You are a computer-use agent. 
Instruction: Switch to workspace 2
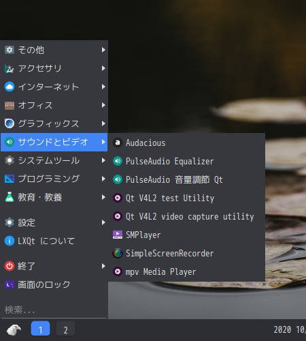pyautogui.click(x=65, y=329)
